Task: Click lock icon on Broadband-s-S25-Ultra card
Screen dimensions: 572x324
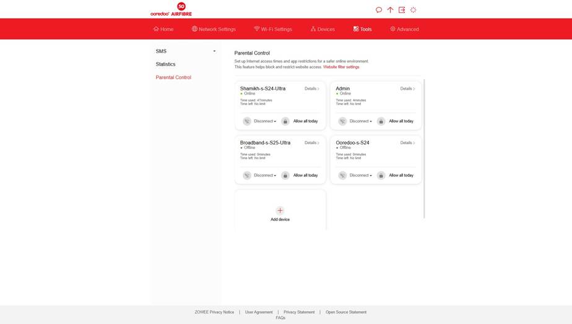Action: pyautogui.click(x=285, y=176)
